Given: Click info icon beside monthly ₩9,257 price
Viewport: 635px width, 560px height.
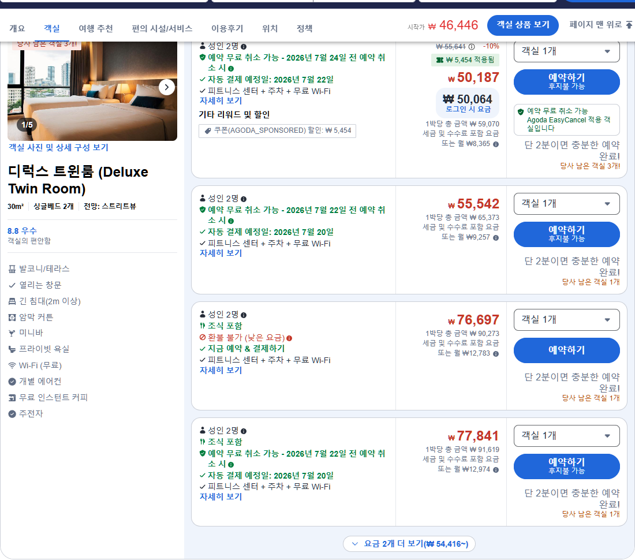Looking at the screenshot, I should click(496, 238).
